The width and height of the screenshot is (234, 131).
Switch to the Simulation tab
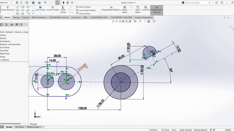tap(76, 17)
